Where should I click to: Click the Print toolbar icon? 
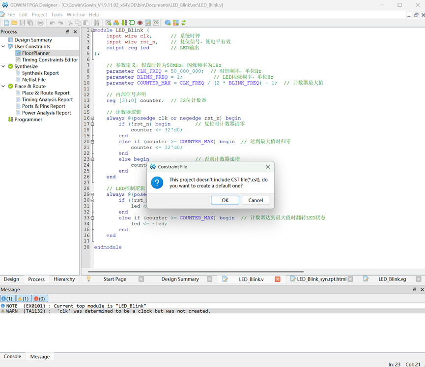click(40, 23)
